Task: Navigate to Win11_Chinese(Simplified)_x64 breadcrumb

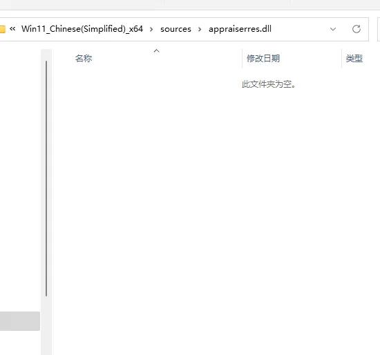Action: tap(82, 29)
